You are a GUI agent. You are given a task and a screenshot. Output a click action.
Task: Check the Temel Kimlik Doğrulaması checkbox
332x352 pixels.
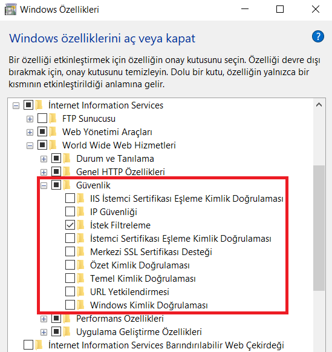[70, 278]
